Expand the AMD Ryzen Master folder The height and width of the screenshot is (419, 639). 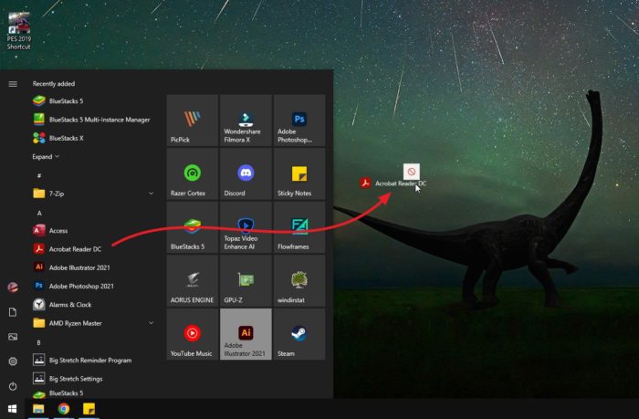[94, 323]
